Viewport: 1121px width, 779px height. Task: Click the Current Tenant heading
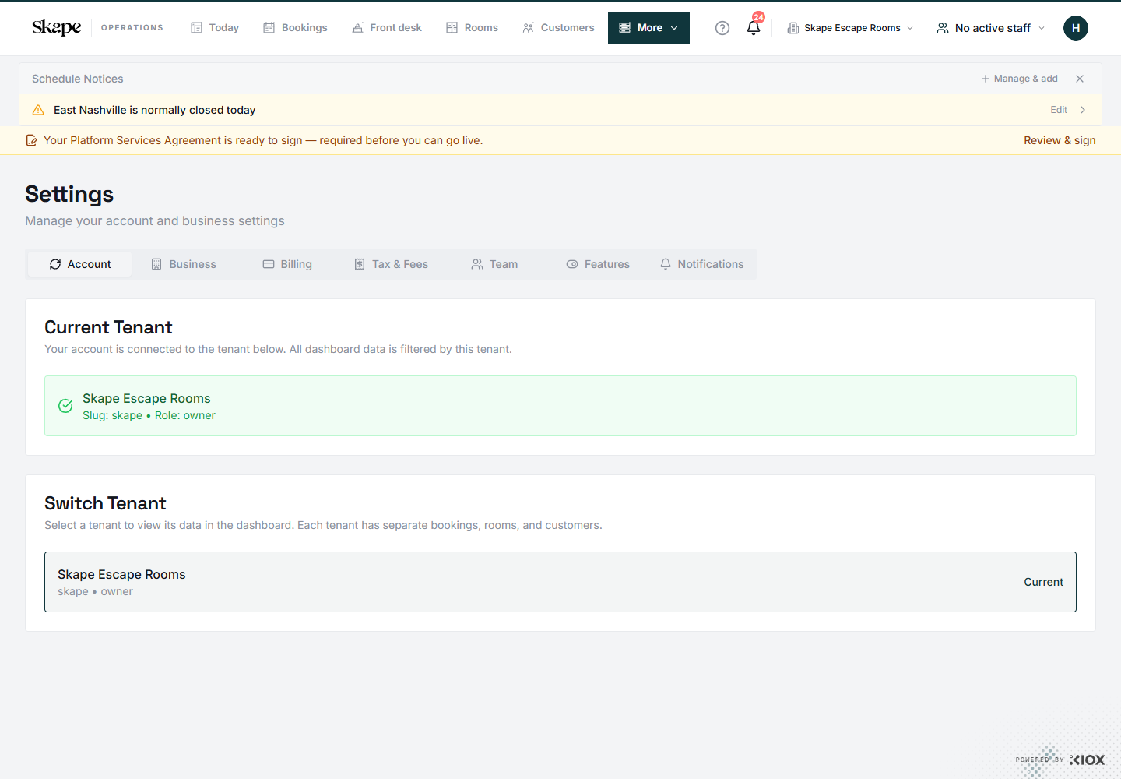(108, 327)
